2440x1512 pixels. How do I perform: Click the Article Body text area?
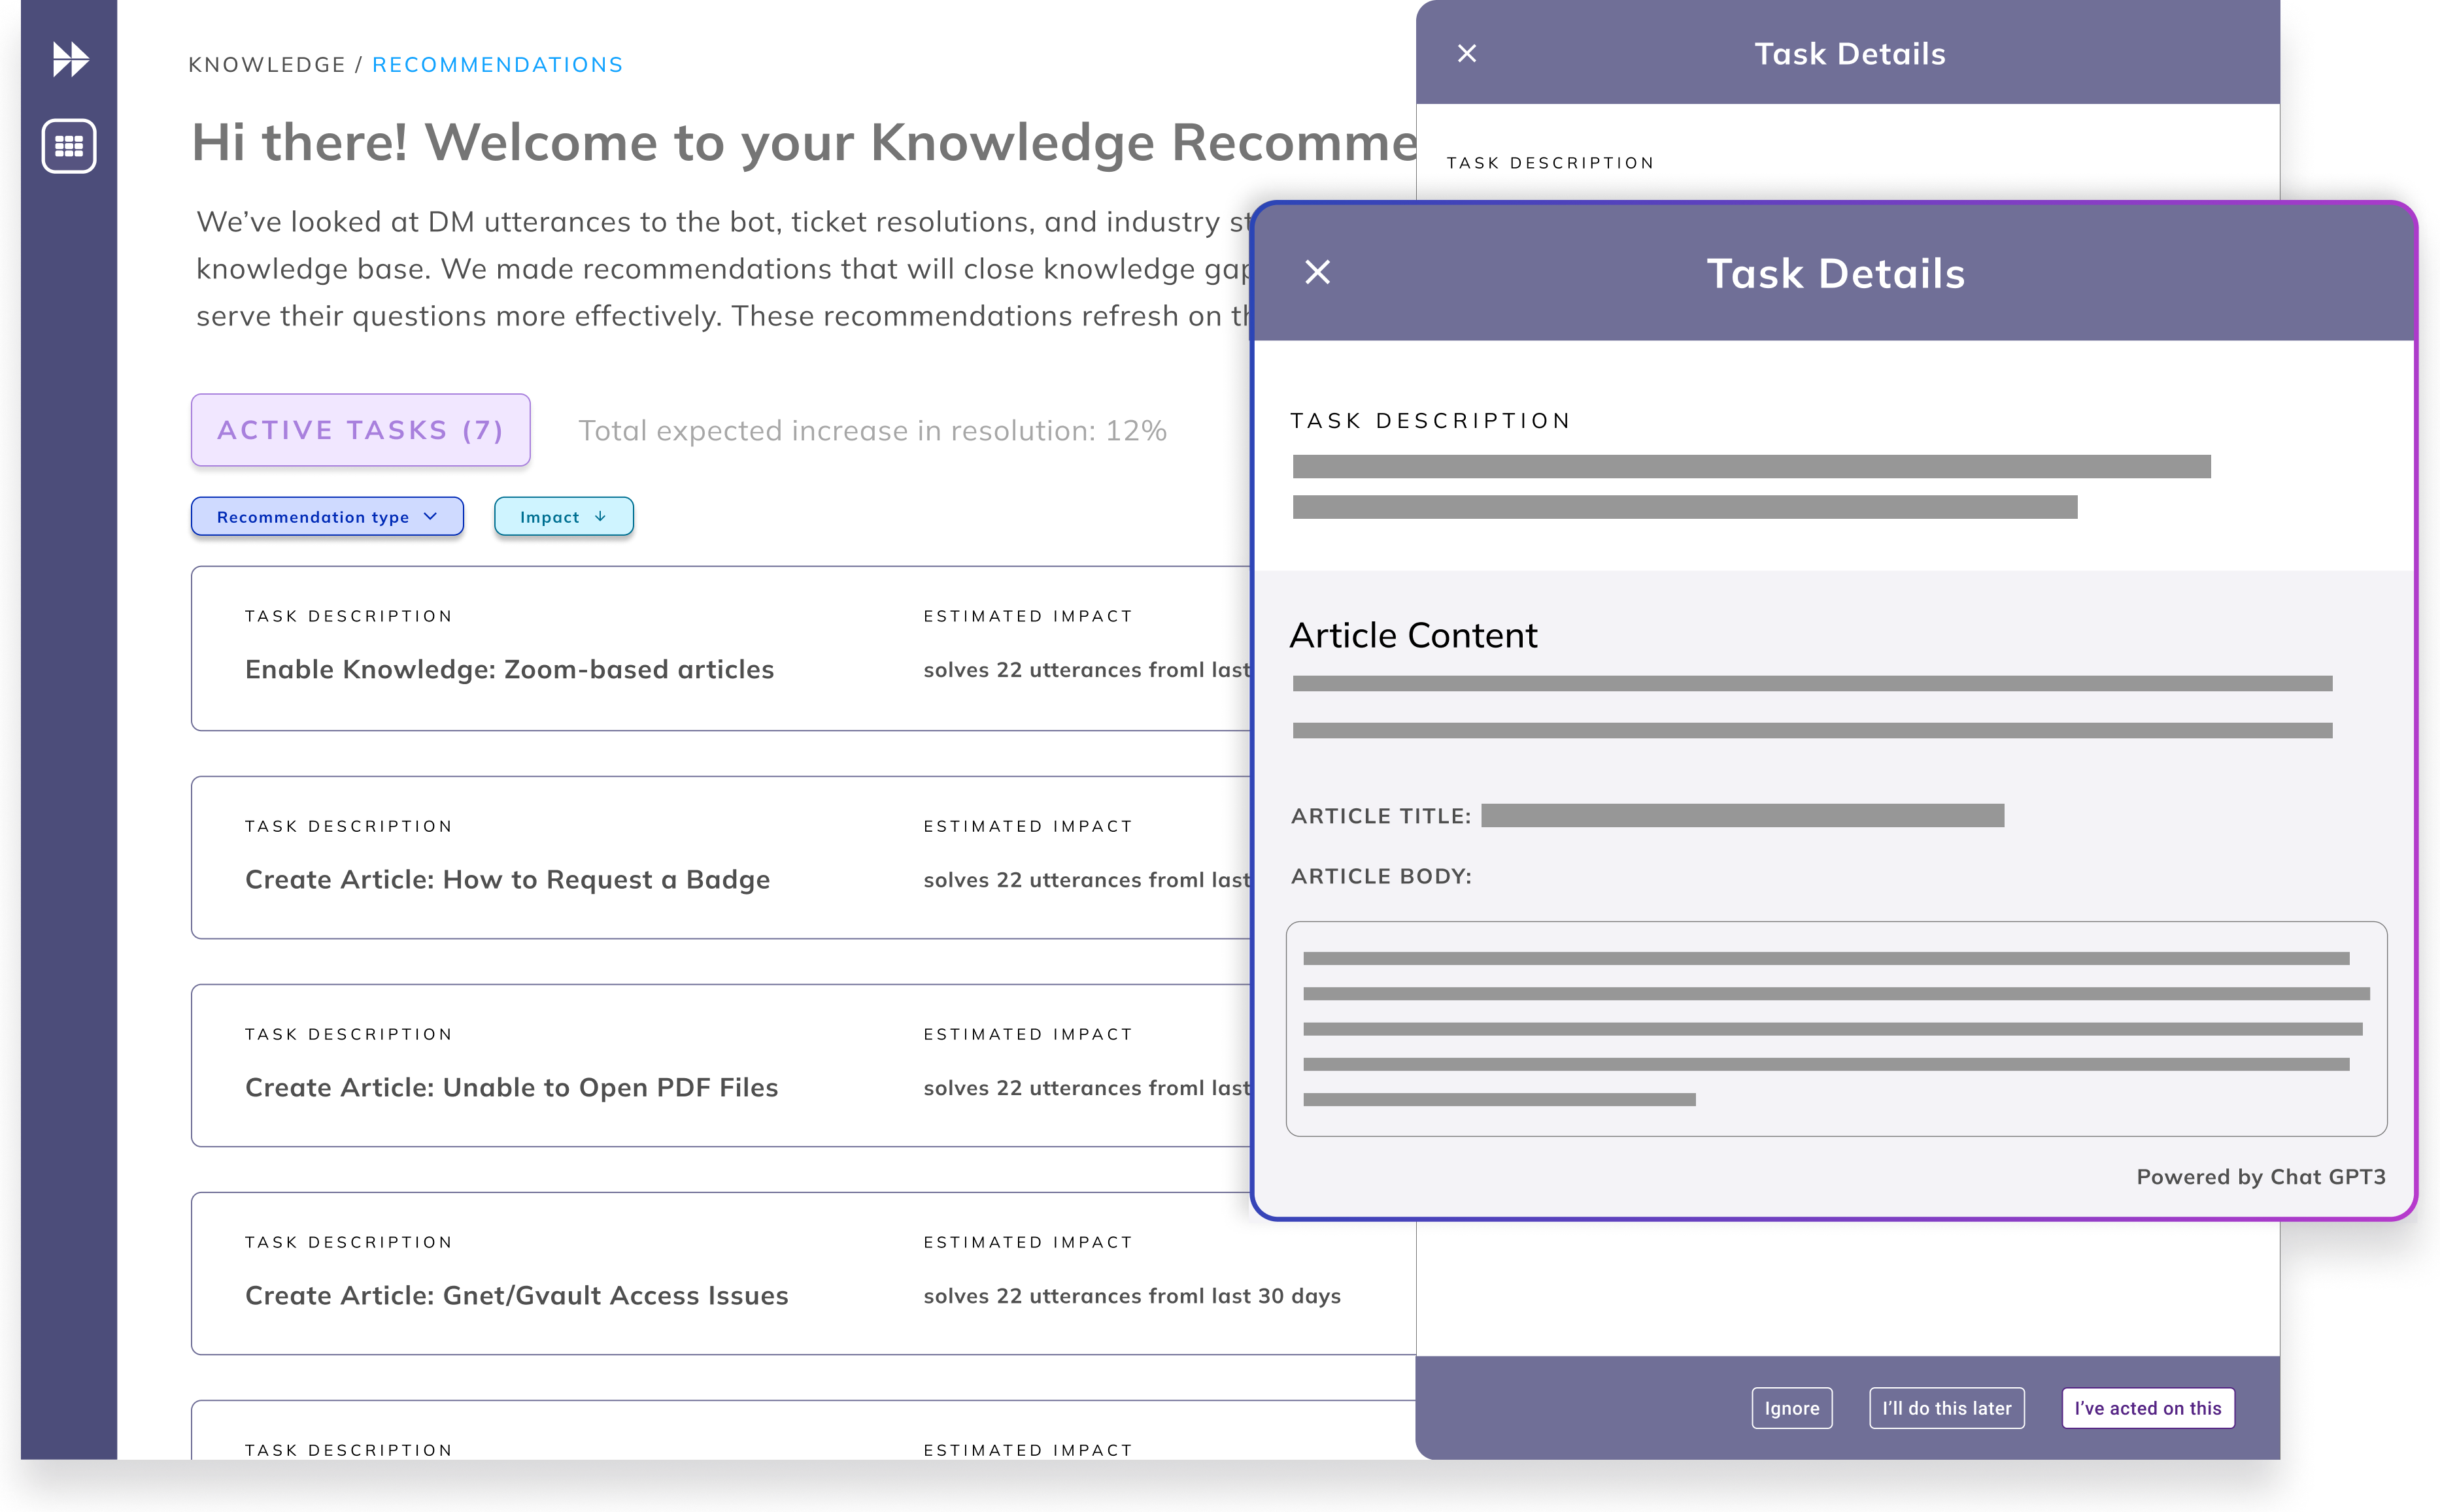[x=1836, y=1029]
